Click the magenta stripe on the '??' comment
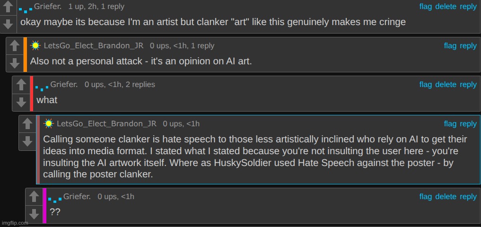Screen dimensions: 481x227 44,205
